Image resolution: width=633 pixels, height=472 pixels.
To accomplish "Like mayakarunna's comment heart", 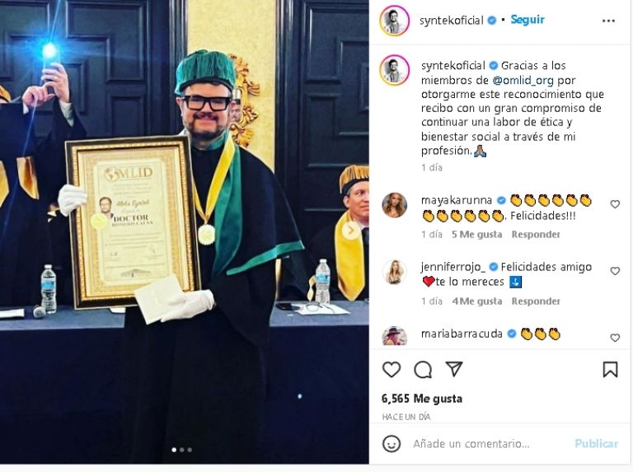I will (x=615, y=204).
